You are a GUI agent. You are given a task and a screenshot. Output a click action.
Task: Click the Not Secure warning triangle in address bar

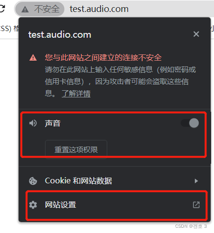[25, 9]
